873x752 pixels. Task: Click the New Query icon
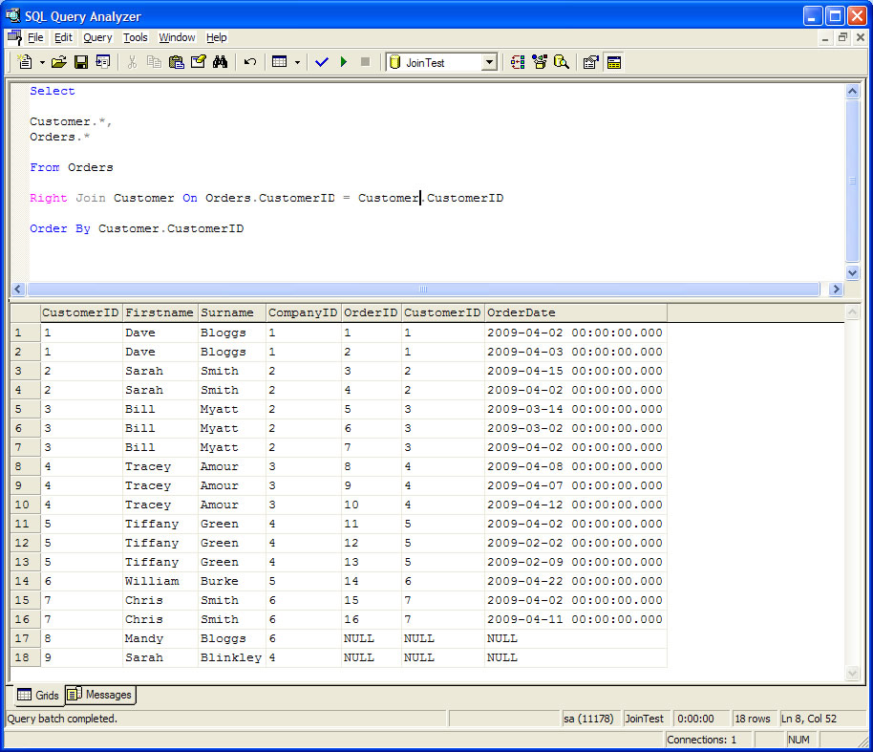(25, 62)
